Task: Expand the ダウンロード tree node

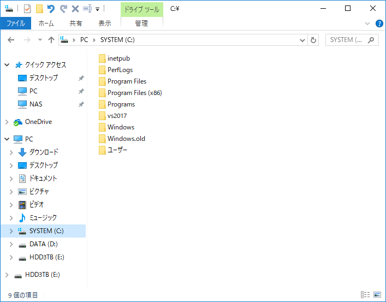Action: (11, 152)
